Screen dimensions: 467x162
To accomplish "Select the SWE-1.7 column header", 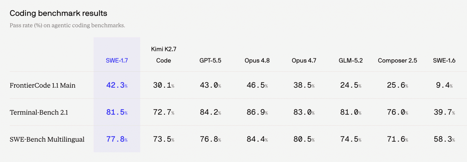I will coord(117,60).
